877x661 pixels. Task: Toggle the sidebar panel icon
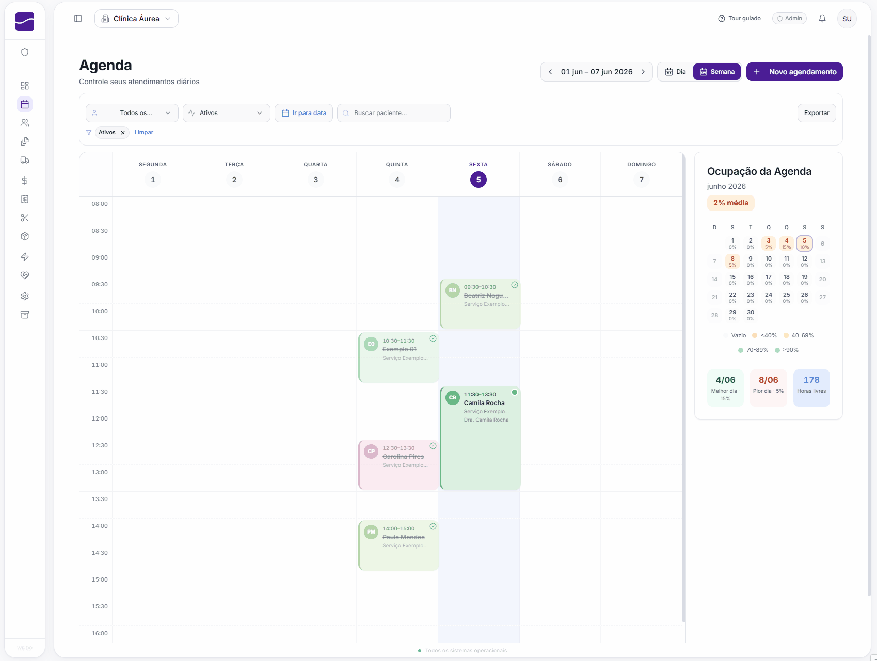pyautogui.click(x=78, y=19)
